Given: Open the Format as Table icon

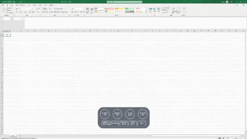Looking at the screenshot, I should coord(91,10).
